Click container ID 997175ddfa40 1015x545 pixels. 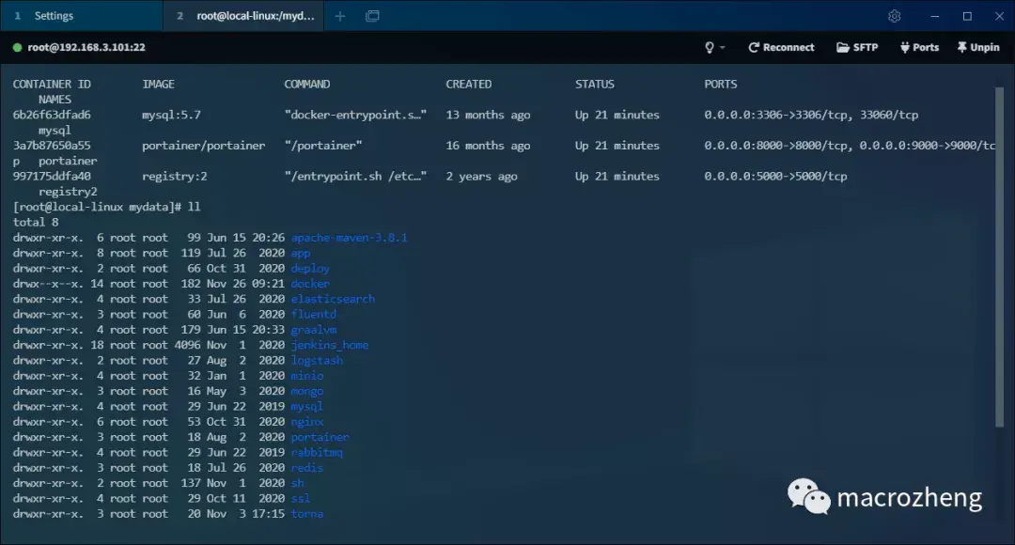(x=52, y=176)
